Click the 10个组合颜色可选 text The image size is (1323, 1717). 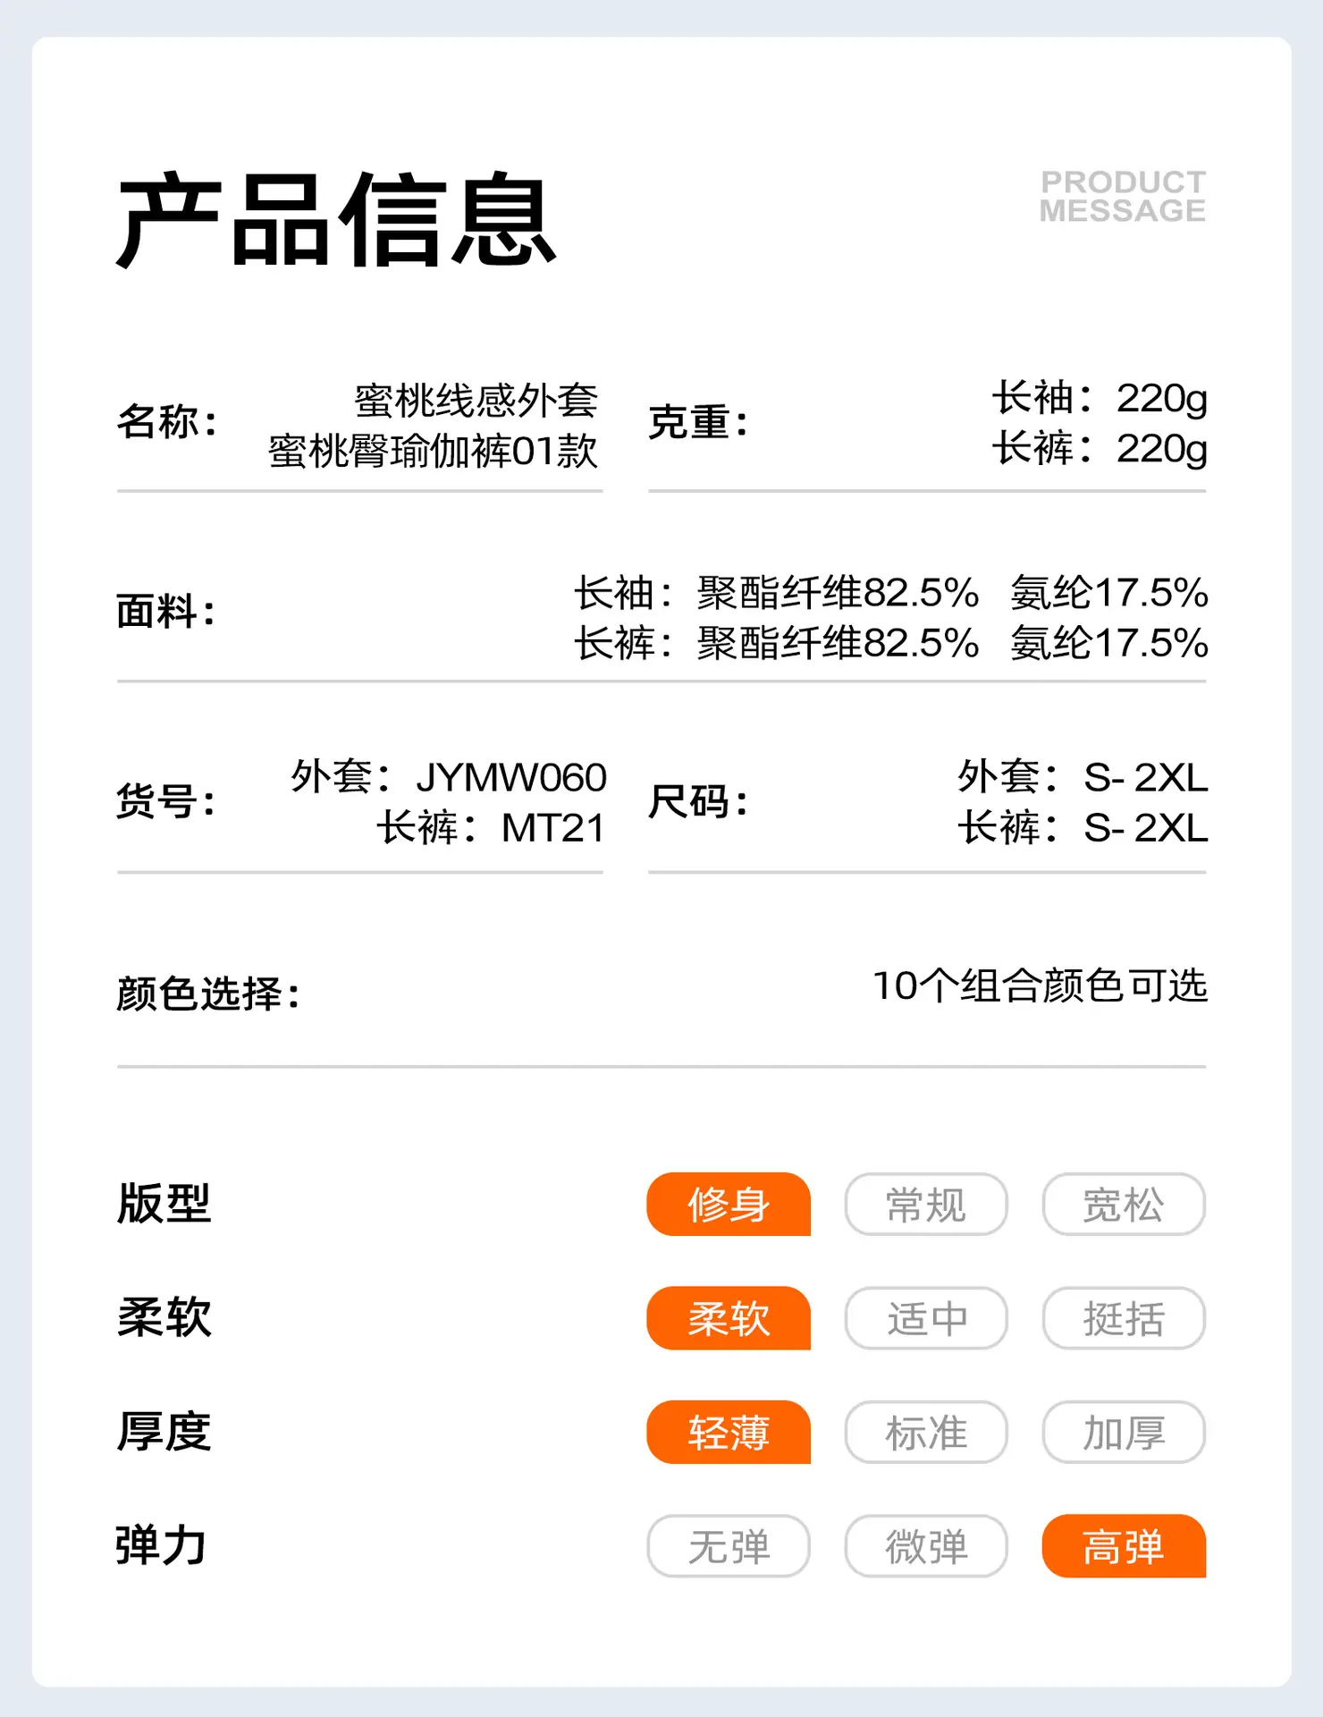pyautogui.click(x=1040, y=986)
